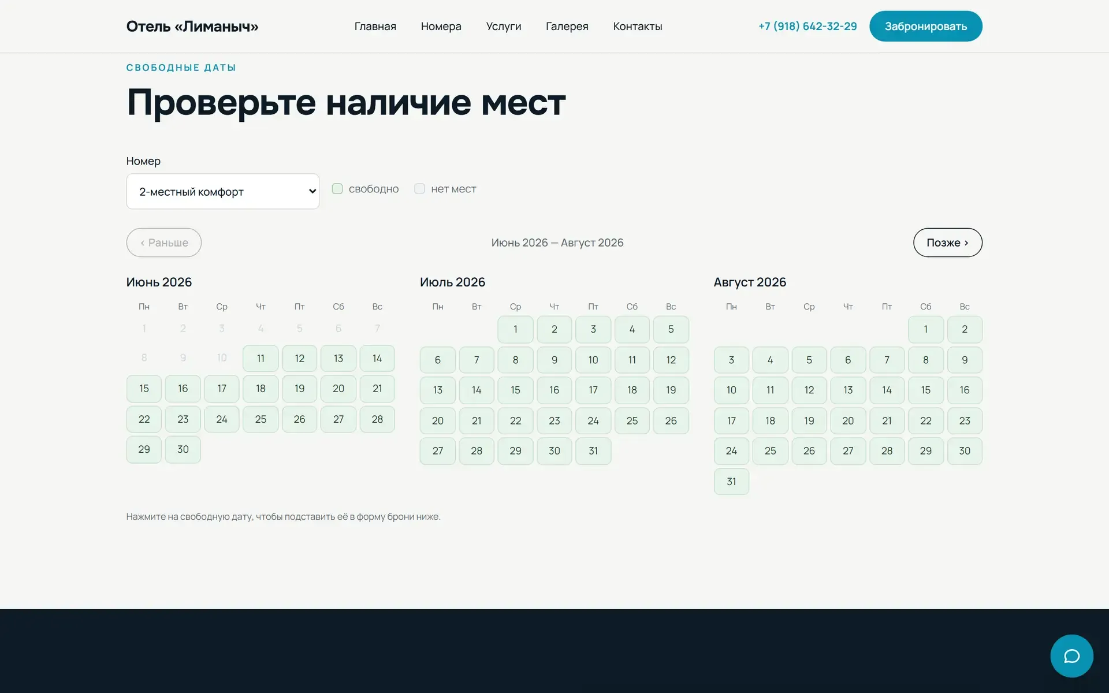
Task: Call the phone number +7 (918) 642-32-29
Action: [x=807, y=26]
